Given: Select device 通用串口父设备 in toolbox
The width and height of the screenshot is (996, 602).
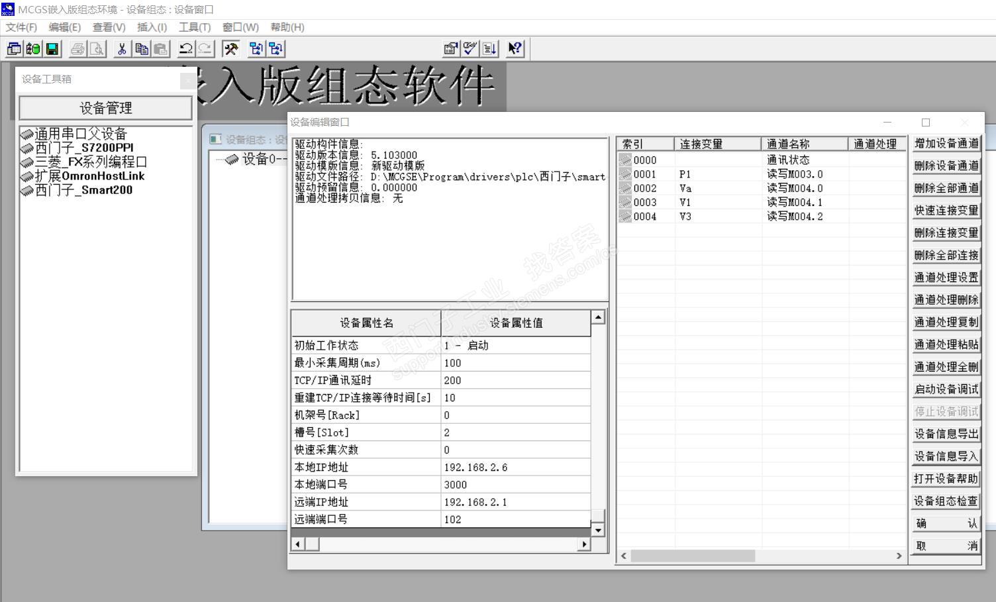Looking at the screenshot, I should coord(74,134).
